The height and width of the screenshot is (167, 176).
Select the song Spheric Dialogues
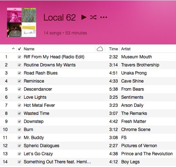pos(42,146)
